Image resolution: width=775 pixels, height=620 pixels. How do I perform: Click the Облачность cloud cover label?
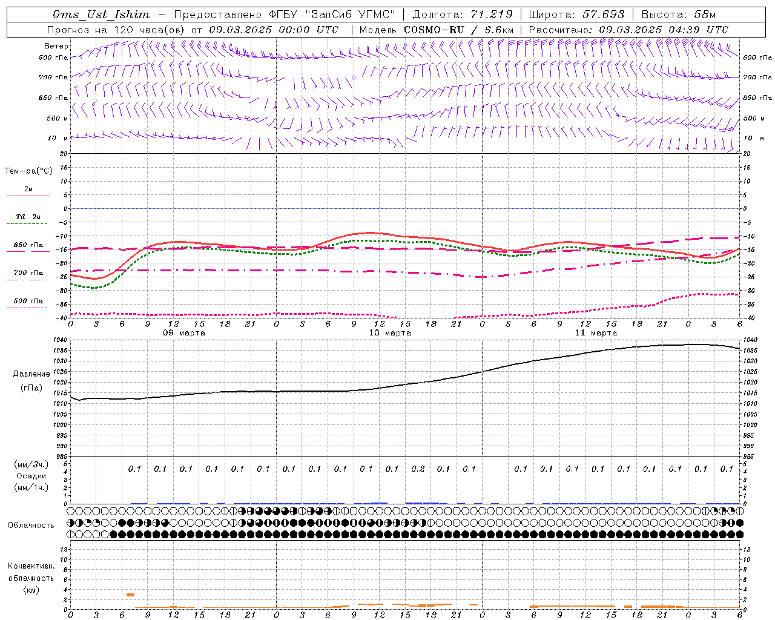(x=31, y=526)
